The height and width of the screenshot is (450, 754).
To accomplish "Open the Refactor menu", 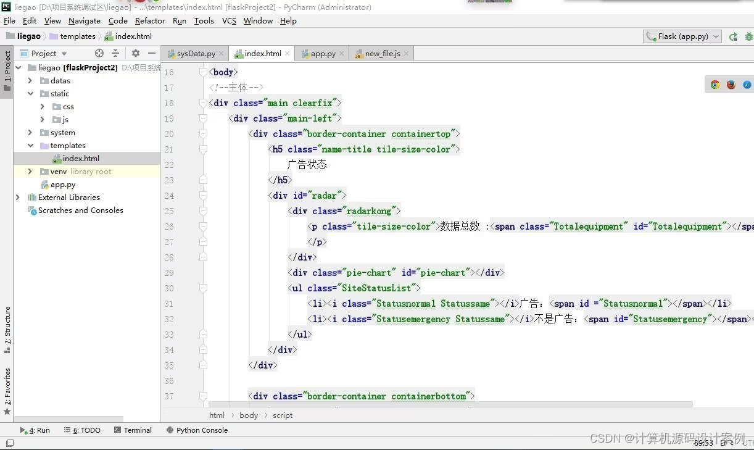I will (x=151, y=20).
